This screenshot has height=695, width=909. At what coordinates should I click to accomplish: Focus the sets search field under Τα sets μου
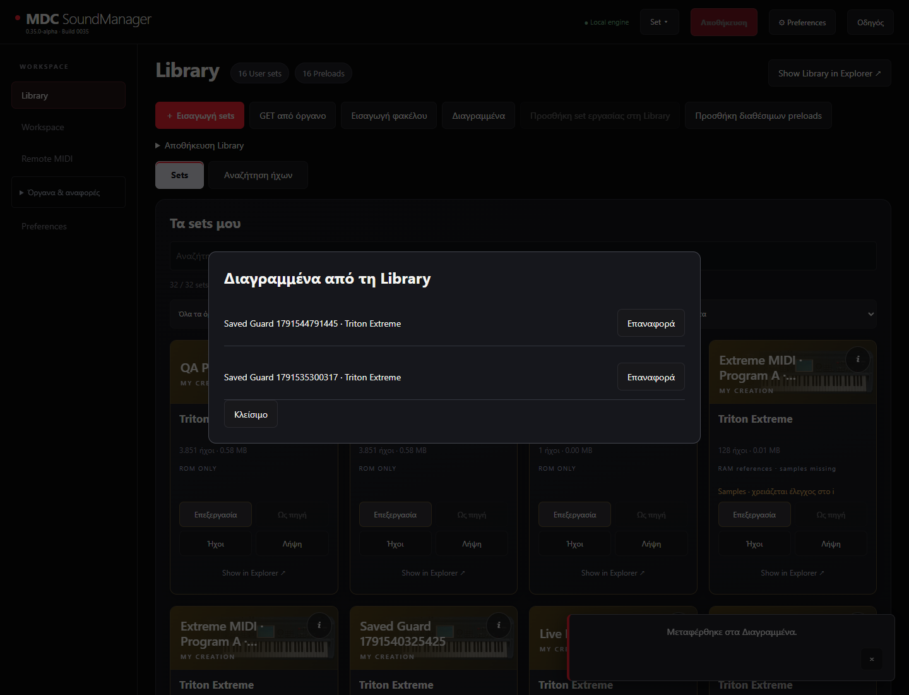pos(523,256)
